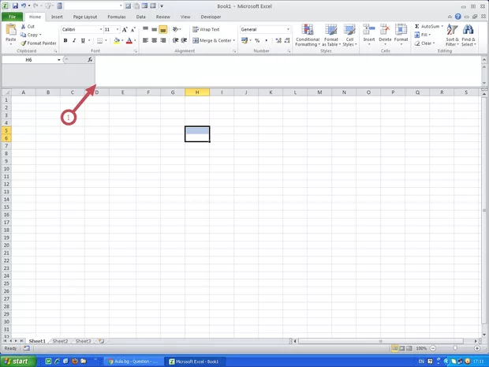Click the Insert cells icon
This screenshot has width=489, height=367.
(x=369, y=30)
